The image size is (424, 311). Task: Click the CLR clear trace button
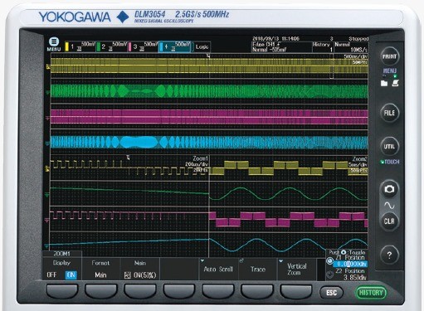pyautogui.click(x=389, y=221)
